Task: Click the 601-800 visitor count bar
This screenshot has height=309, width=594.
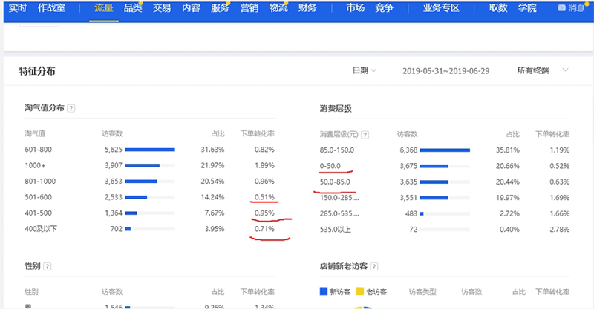Action: [x=149, y=149]
